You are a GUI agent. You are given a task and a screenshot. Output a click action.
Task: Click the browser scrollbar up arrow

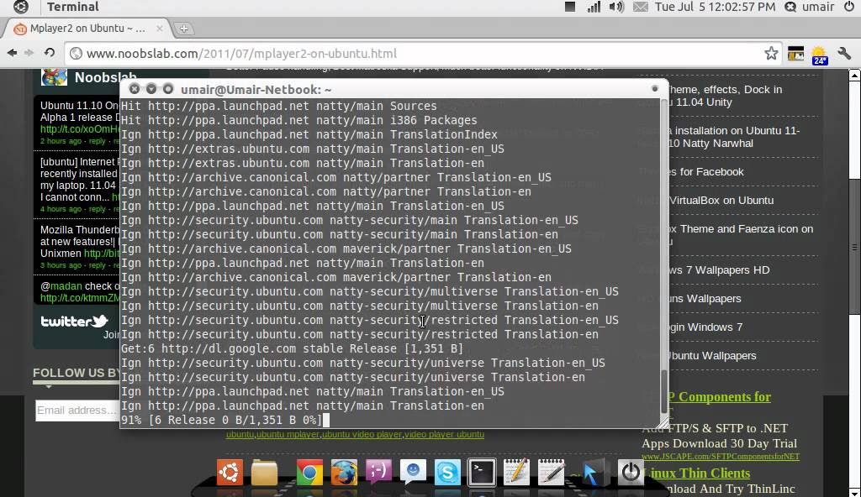(x=854, y=76)
